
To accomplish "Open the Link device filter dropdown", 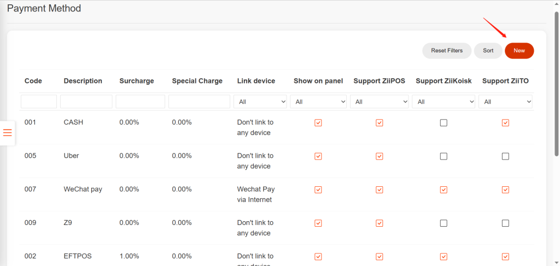I will coord(260,102).
